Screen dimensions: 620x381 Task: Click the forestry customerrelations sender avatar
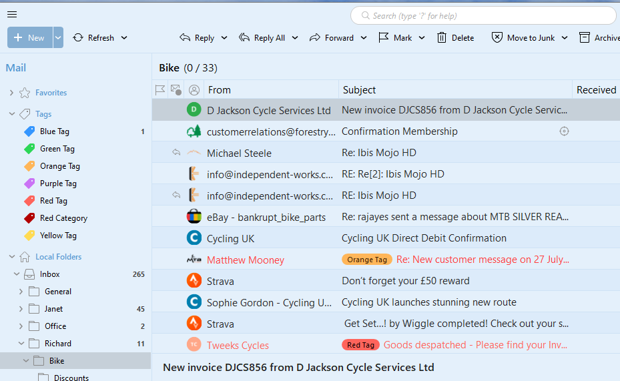point(194,131)
